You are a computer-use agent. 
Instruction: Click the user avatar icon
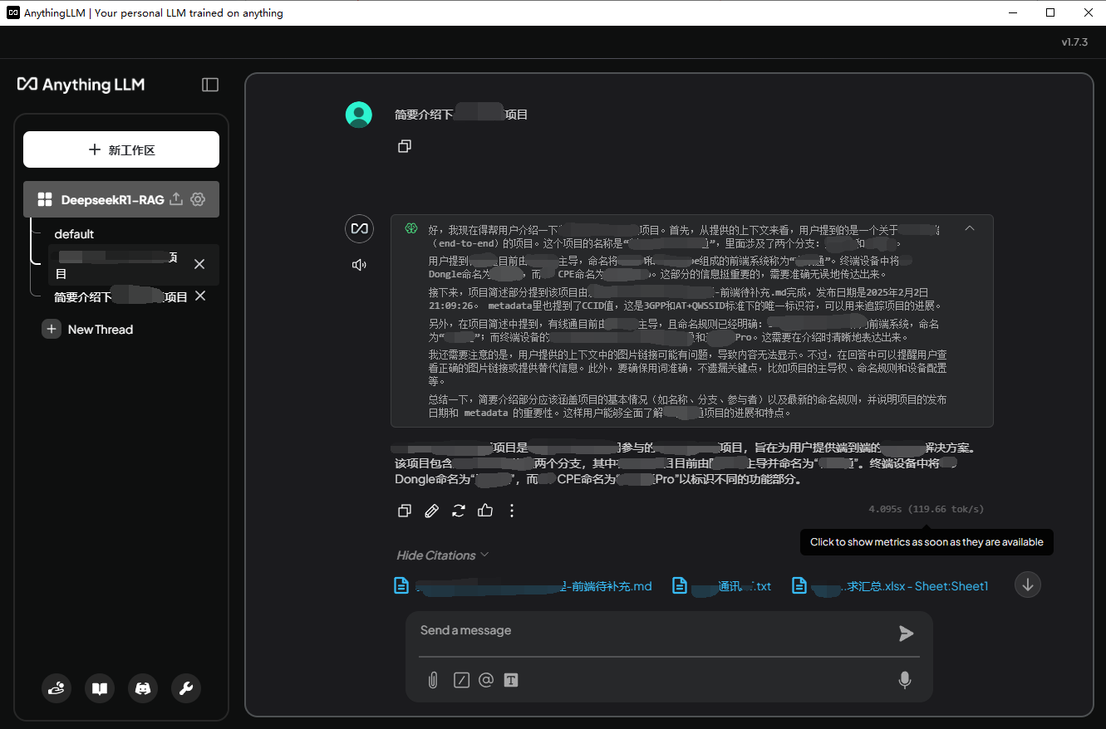(359, 115)
